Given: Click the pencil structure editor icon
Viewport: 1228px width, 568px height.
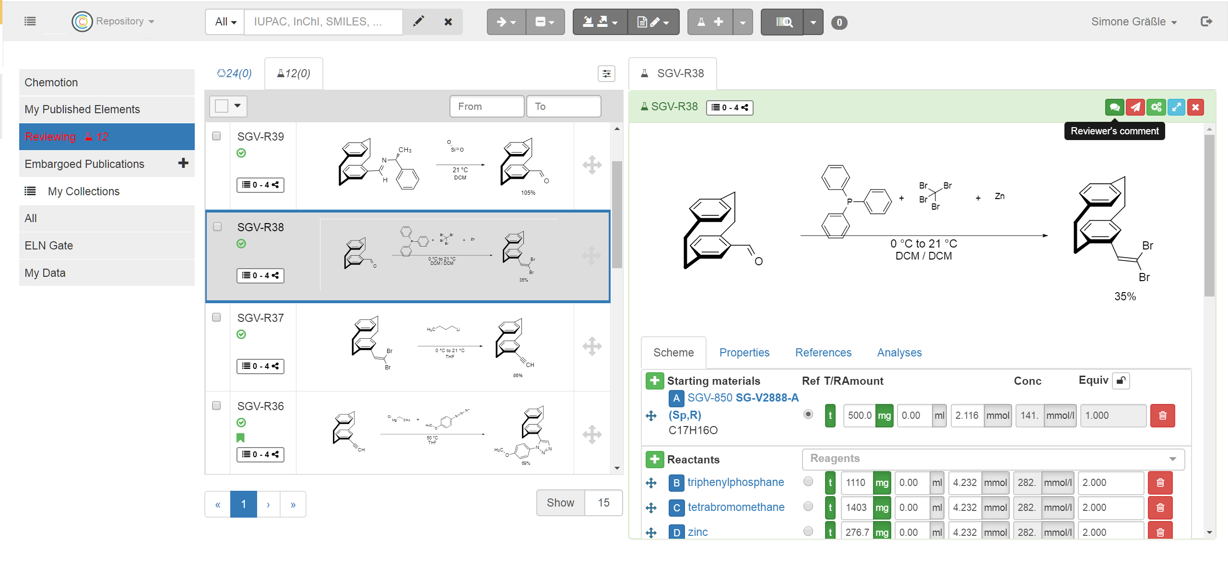Looking at the screenshot, I should (418, 22).
